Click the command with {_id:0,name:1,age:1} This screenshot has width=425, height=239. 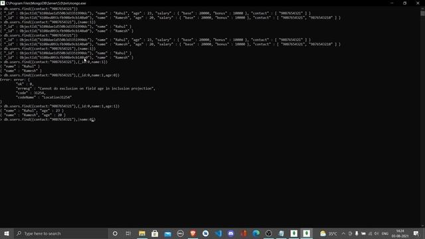(x=60, y=106)
